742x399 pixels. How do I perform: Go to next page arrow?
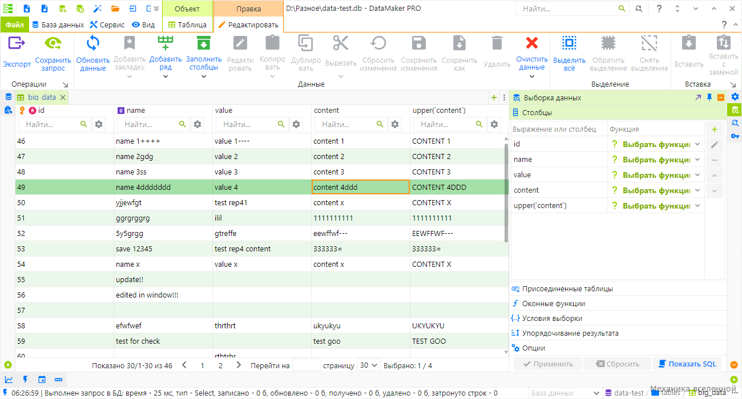tap(239, 365)
